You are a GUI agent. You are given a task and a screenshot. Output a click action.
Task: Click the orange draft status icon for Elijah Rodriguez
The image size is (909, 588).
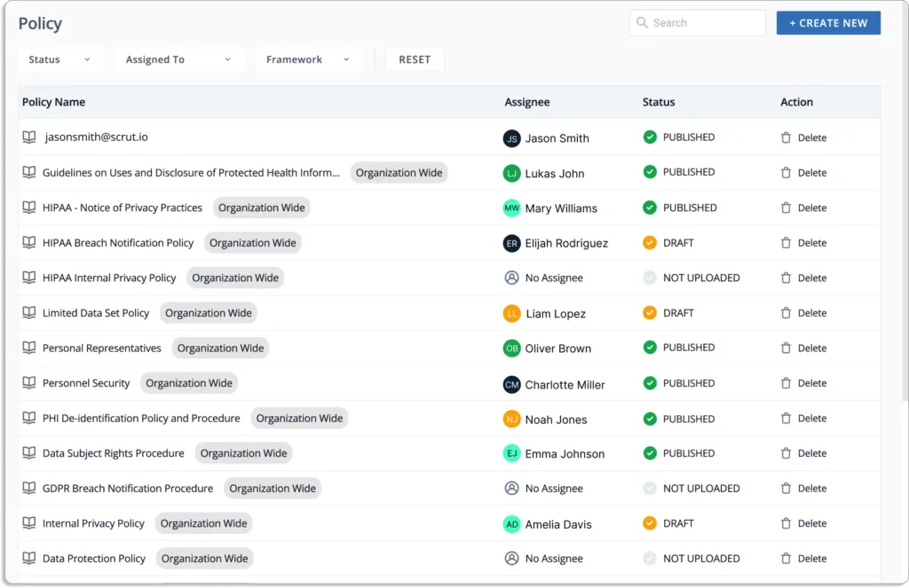pos(650,243)
